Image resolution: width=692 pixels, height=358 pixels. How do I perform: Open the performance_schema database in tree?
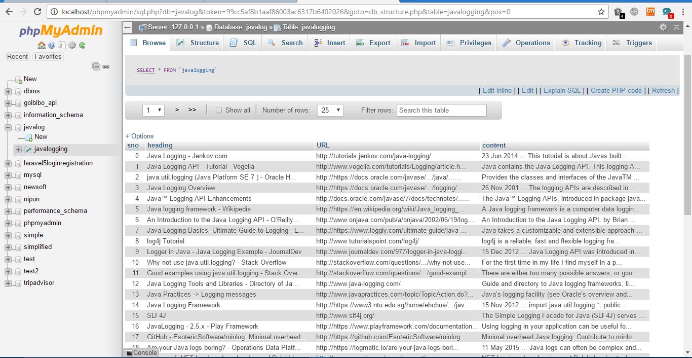[55, 211]
